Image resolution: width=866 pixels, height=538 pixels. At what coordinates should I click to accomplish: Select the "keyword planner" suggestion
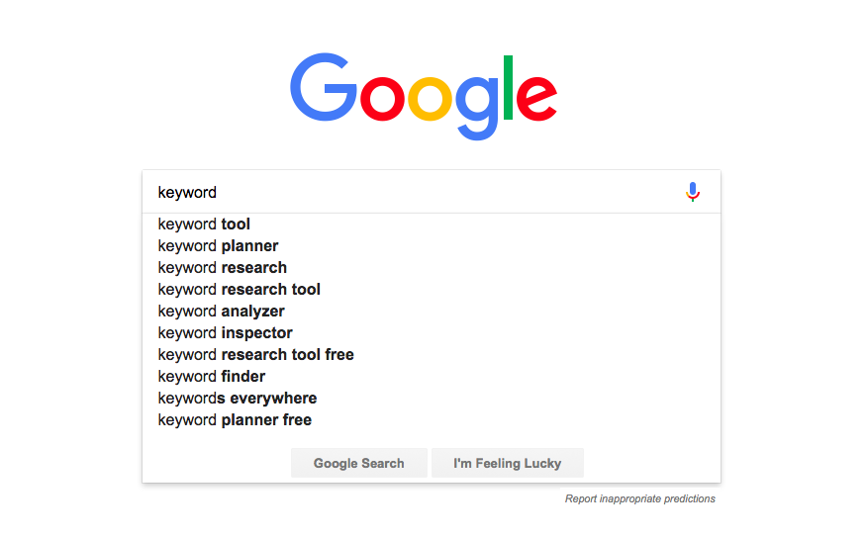pyautogui.click(x=432, y=245)
